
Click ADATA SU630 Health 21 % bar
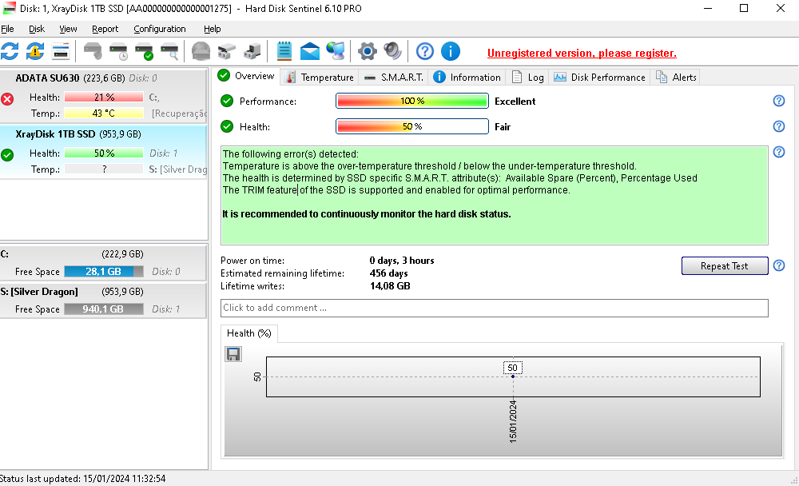tap(104, 97)
